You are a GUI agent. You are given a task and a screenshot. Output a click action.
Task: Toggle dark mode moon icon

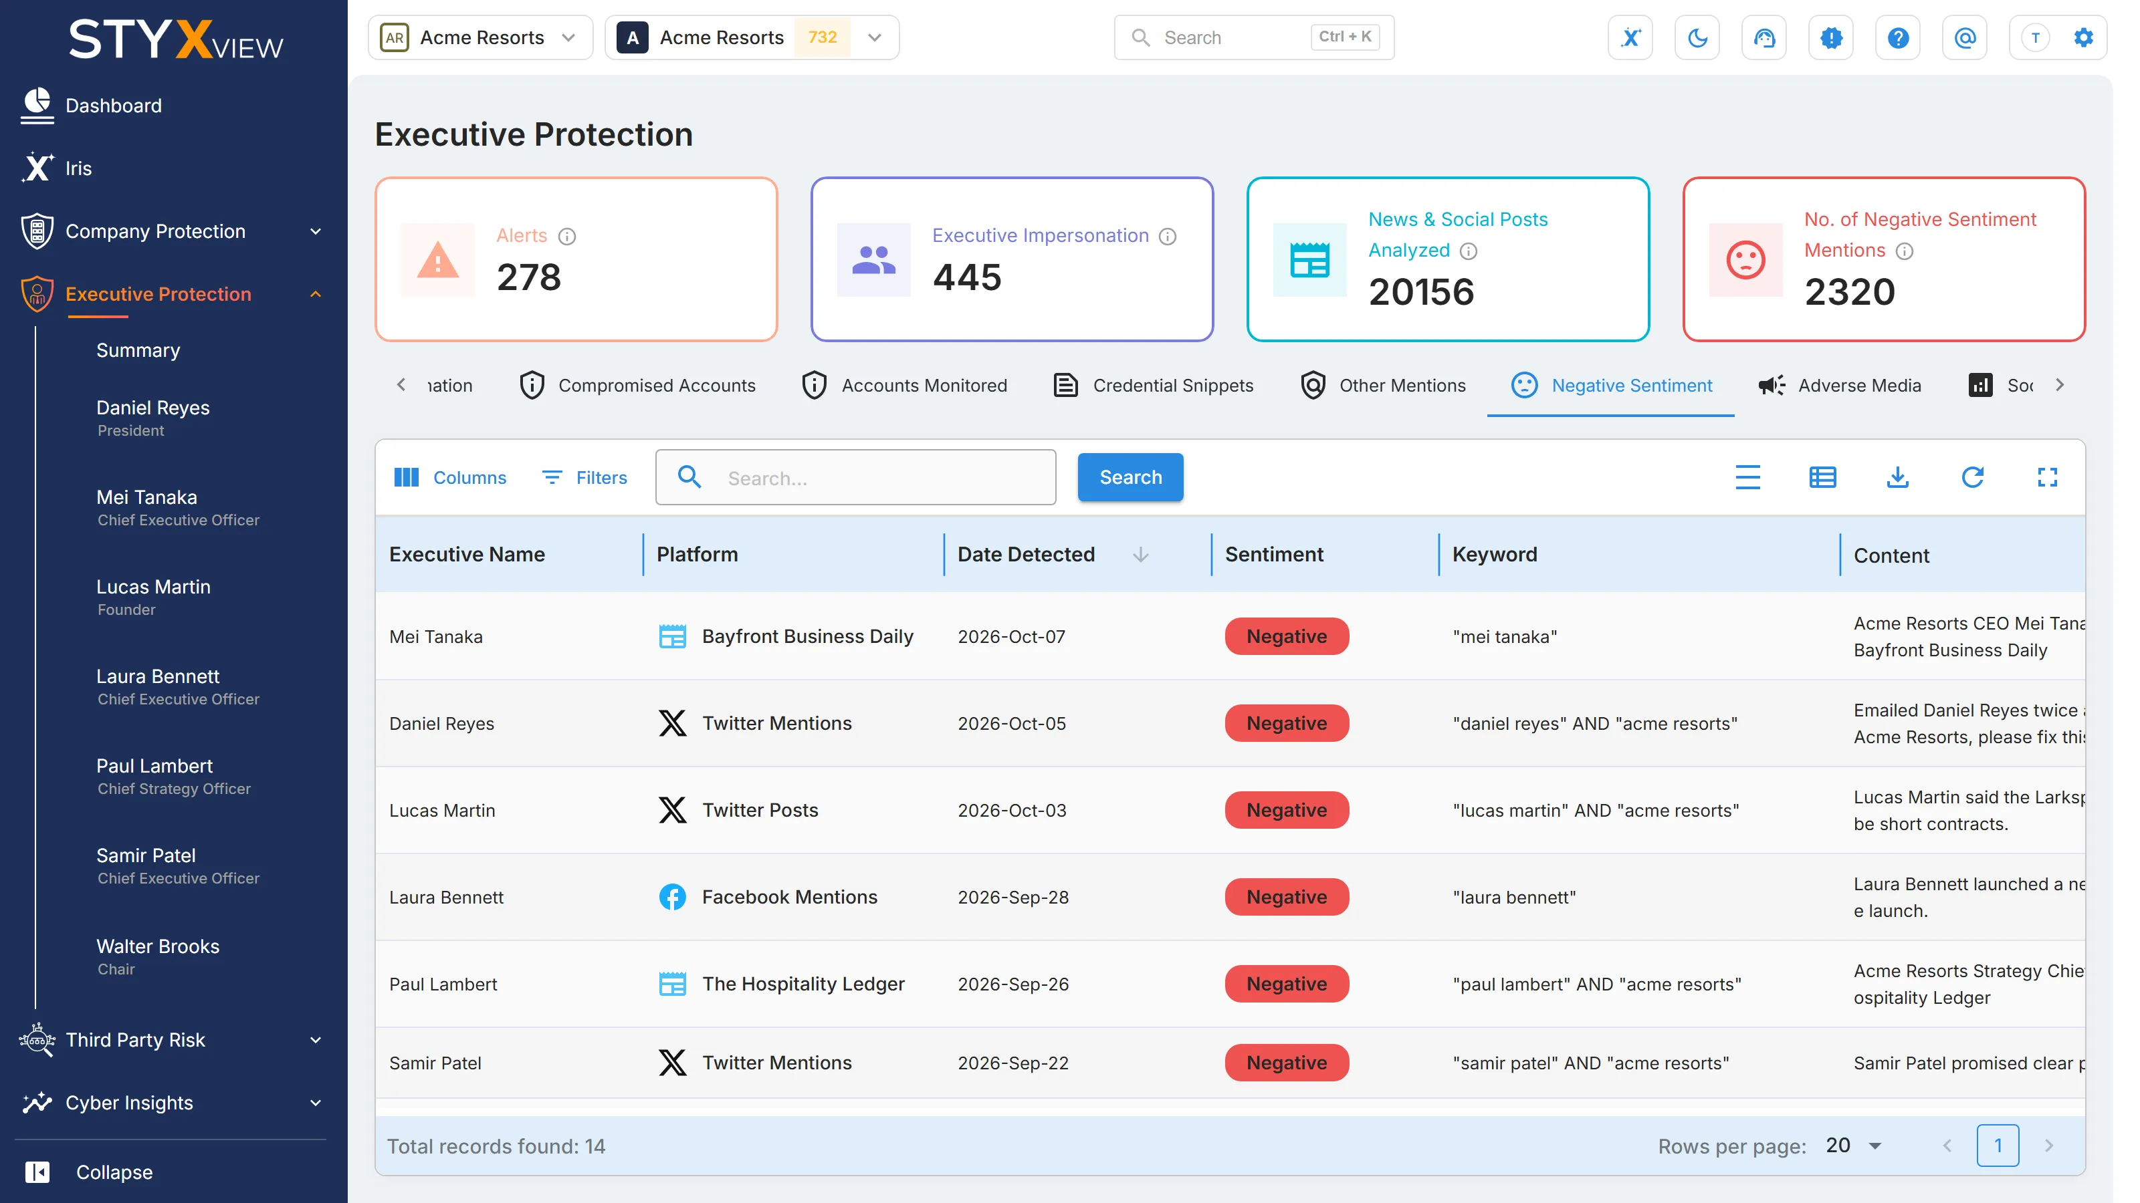coord(1697,37)
